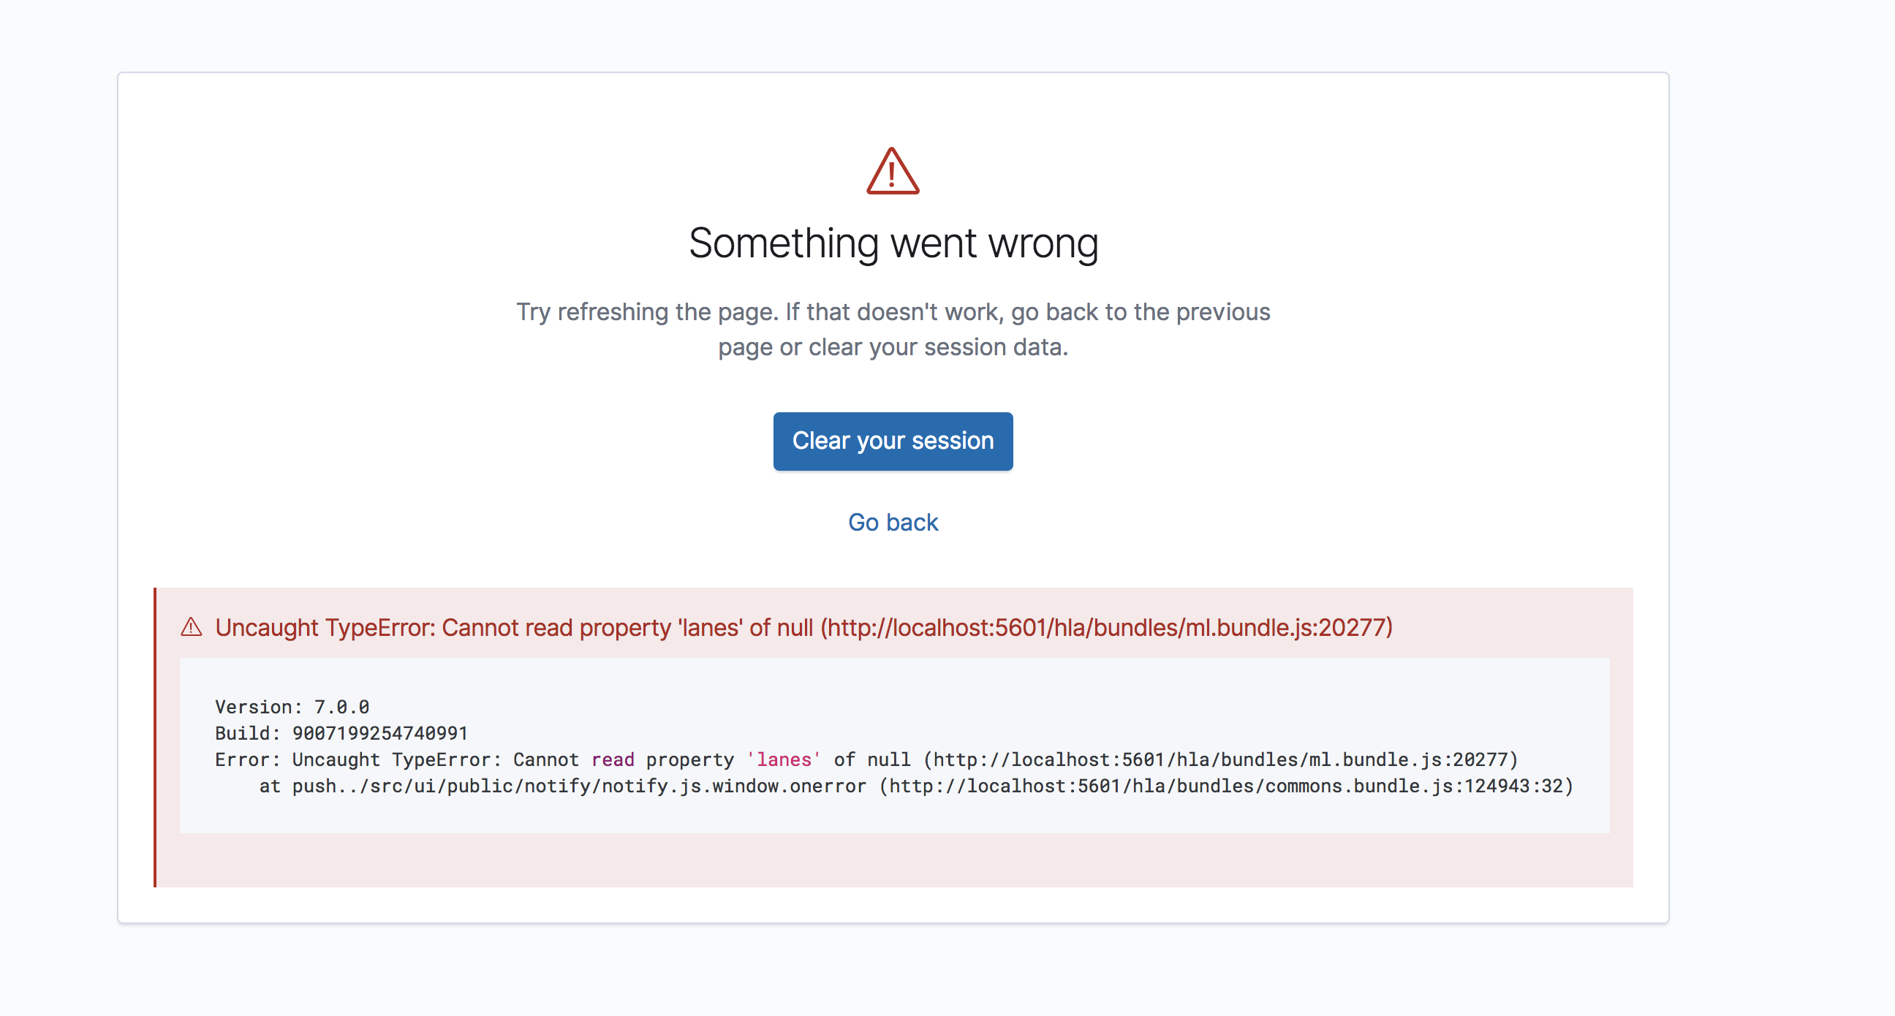
Task: Click the 'Something went wrong' heading text
Action: pos(895,243)
